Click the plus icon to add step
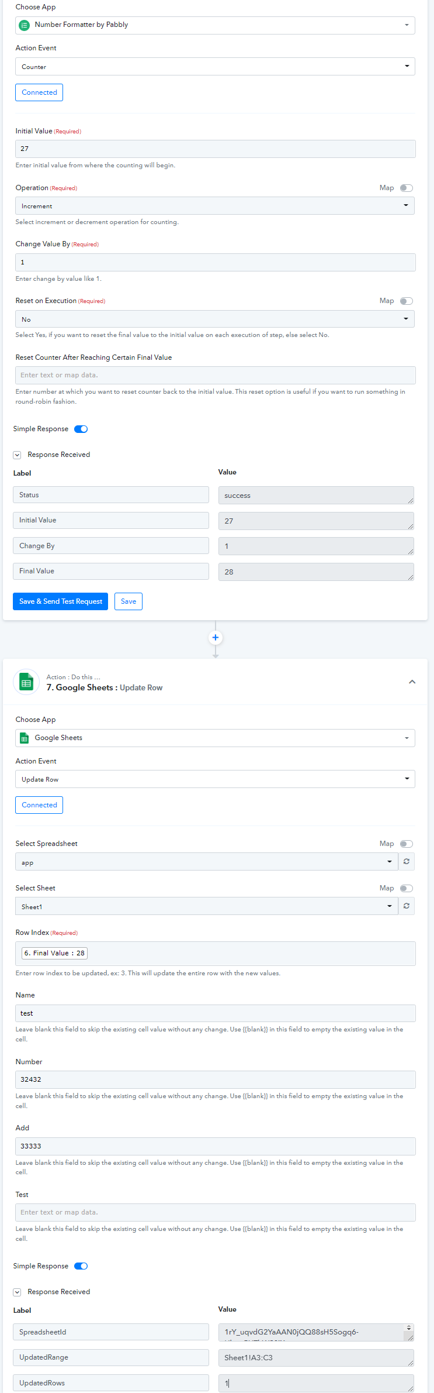The height and width of the screenshot is (1393, 434). pyautogui.click(x=216, y=638)
